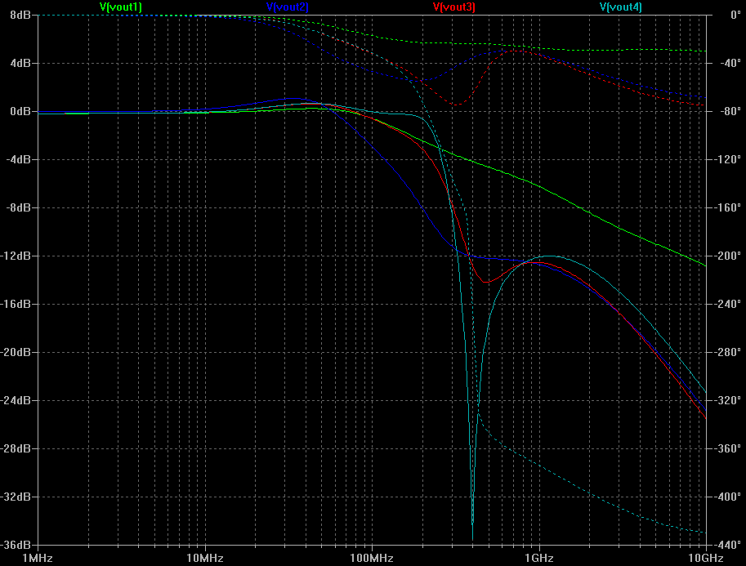The width and height of the screenshot is (746, 566).
Task: Click the 1GHz frequency axis label
Action: tap(539, 558)
